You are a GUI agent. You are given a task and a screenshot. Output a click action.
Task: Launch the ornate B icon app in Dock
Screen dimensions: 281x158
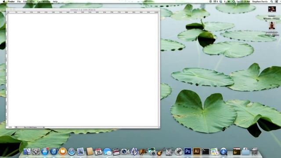tap(134, 151)
